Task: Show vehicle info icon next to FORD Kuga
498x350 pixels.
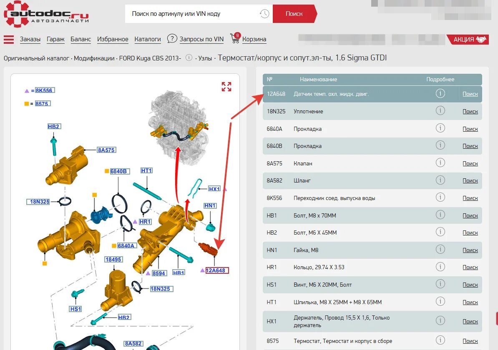Action: click(x=189, y=58)
